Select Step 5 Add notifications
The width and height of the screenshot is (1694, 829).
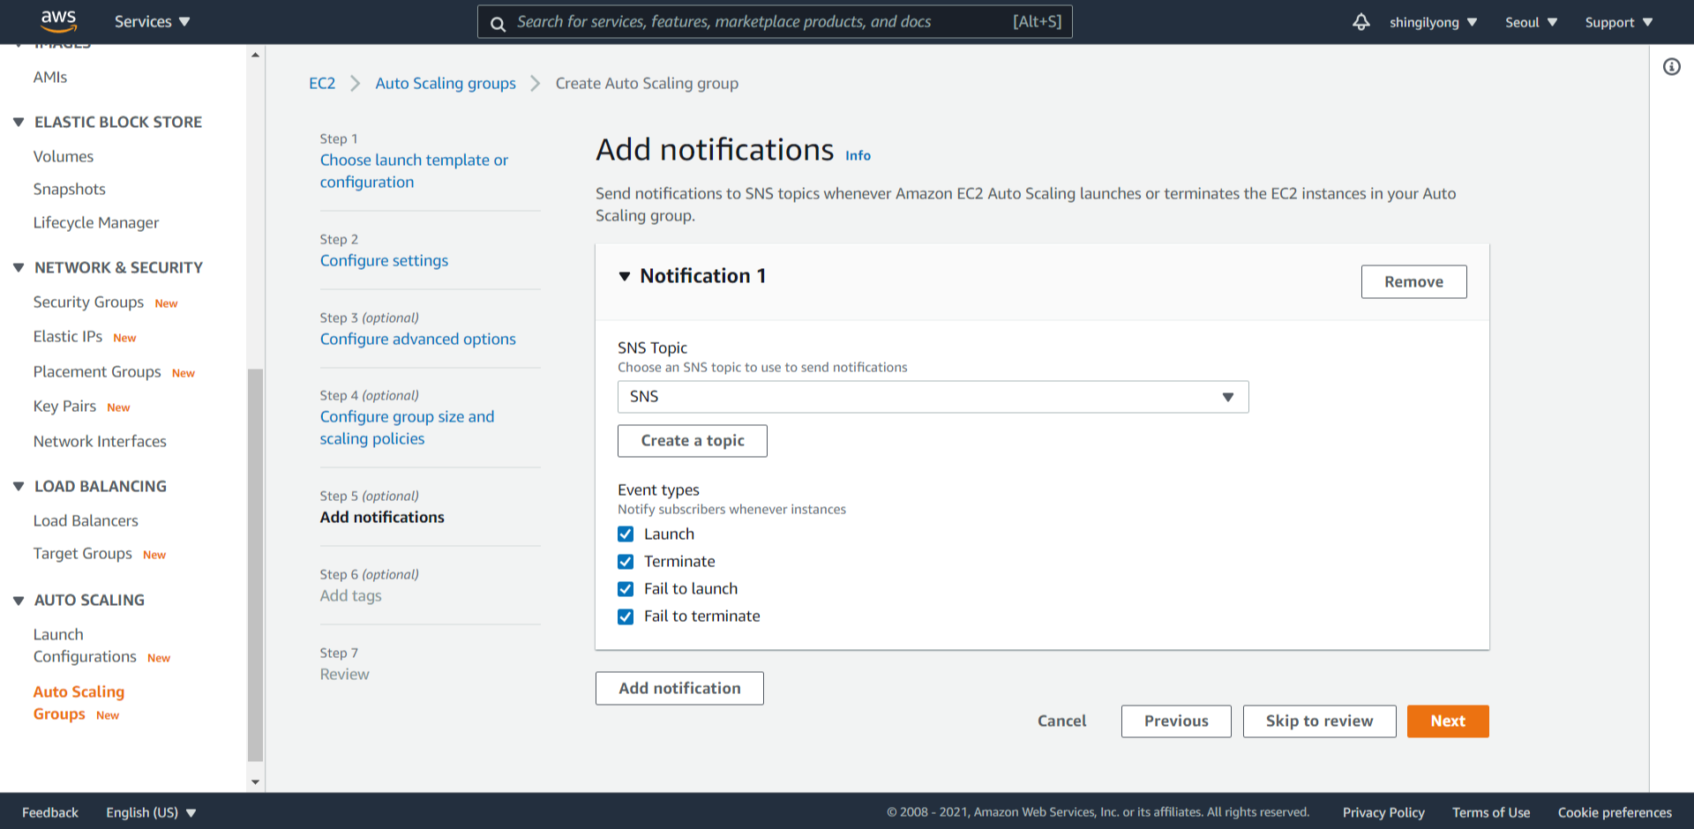(x=382, y=518)
